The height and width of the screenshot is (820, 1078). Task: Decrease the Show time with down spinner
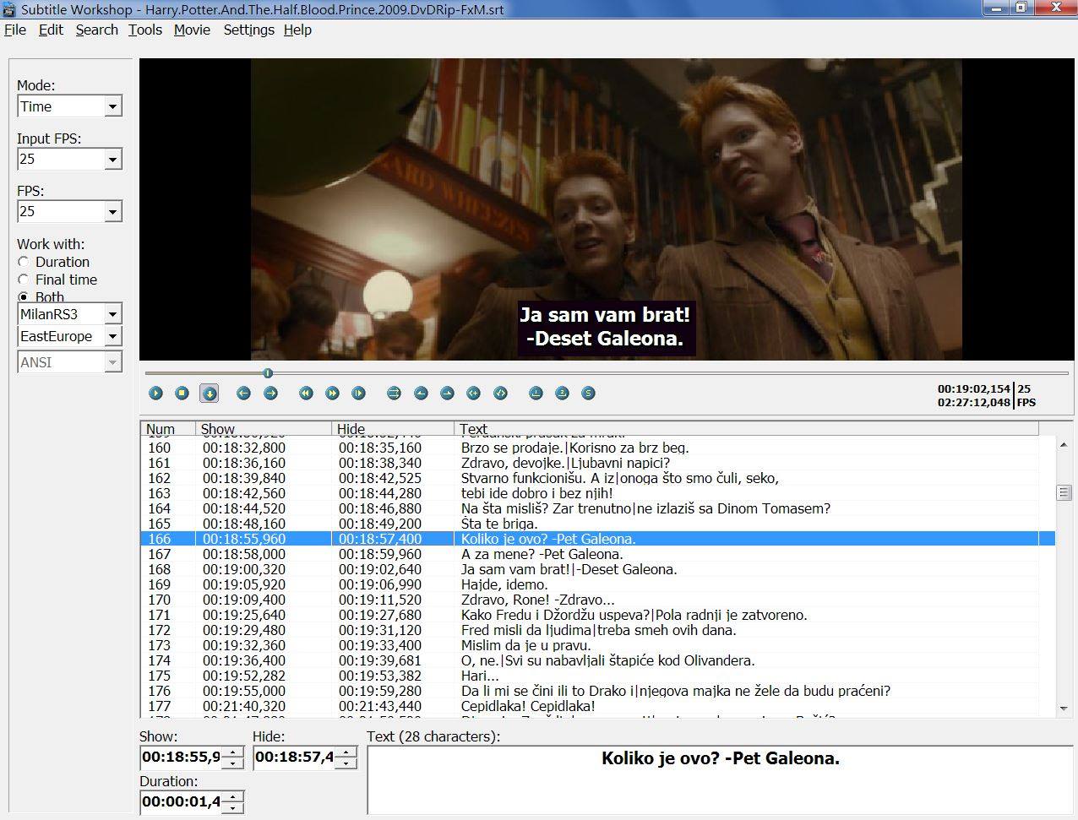[x=232, y=763]
